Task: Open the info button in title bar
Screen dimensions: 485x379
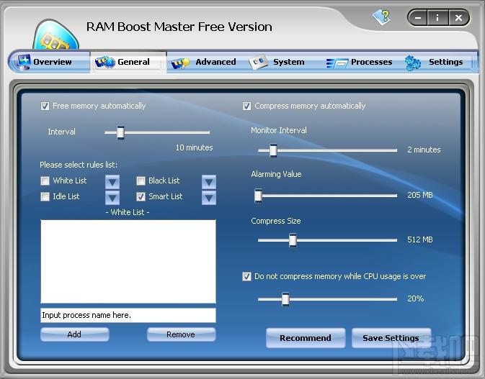Action: click(437, 17)
